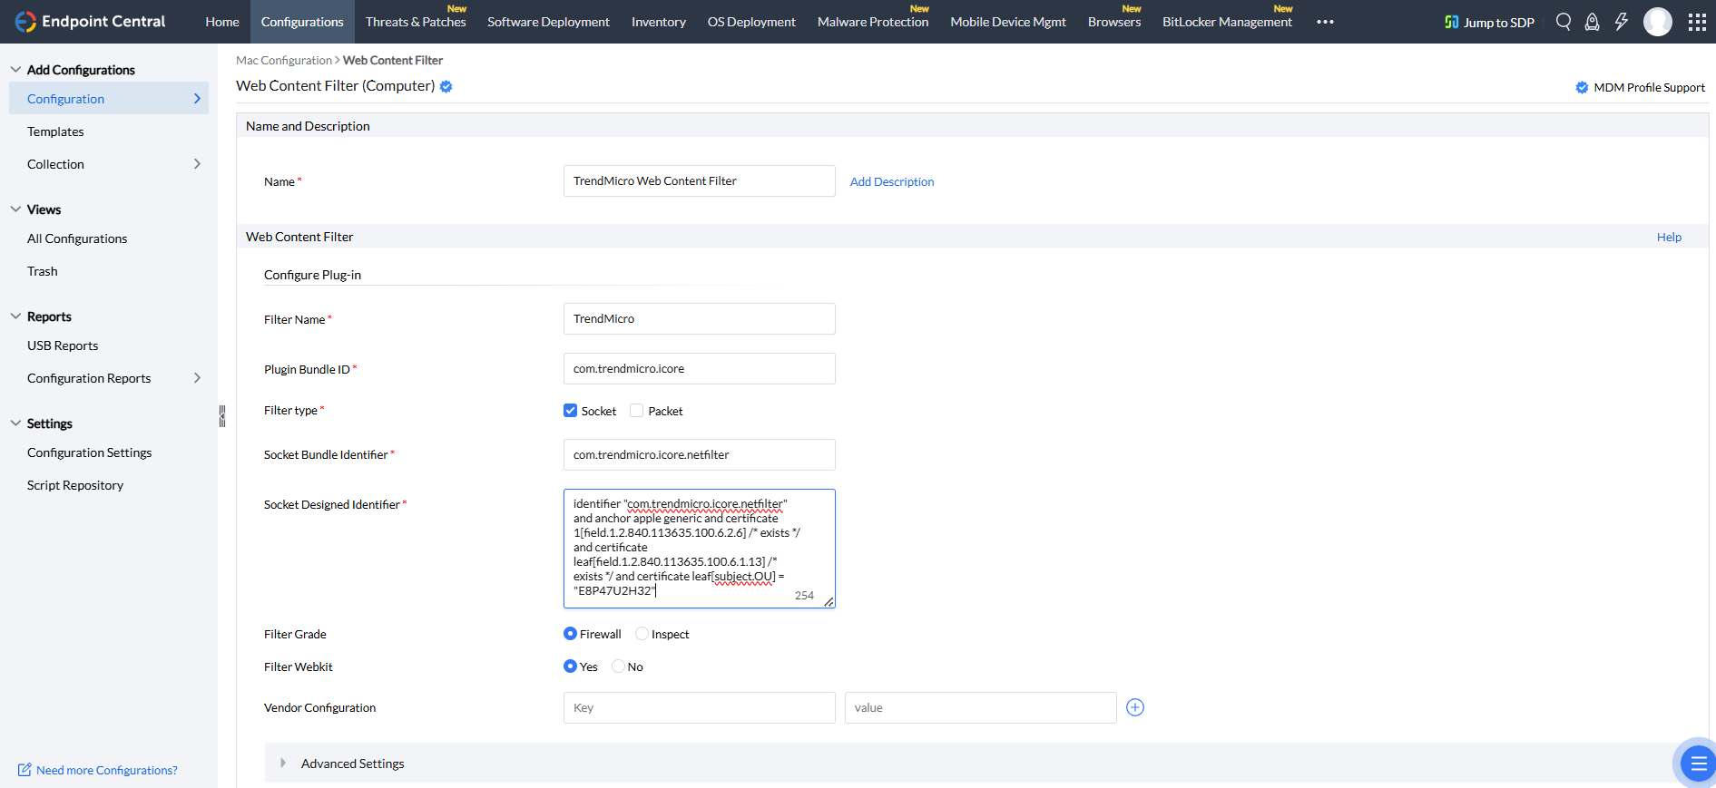Image resolution: width=1716 pixels, height=788 pixels.
Task: Open Software Deployment tab
Action: (548, 22)
